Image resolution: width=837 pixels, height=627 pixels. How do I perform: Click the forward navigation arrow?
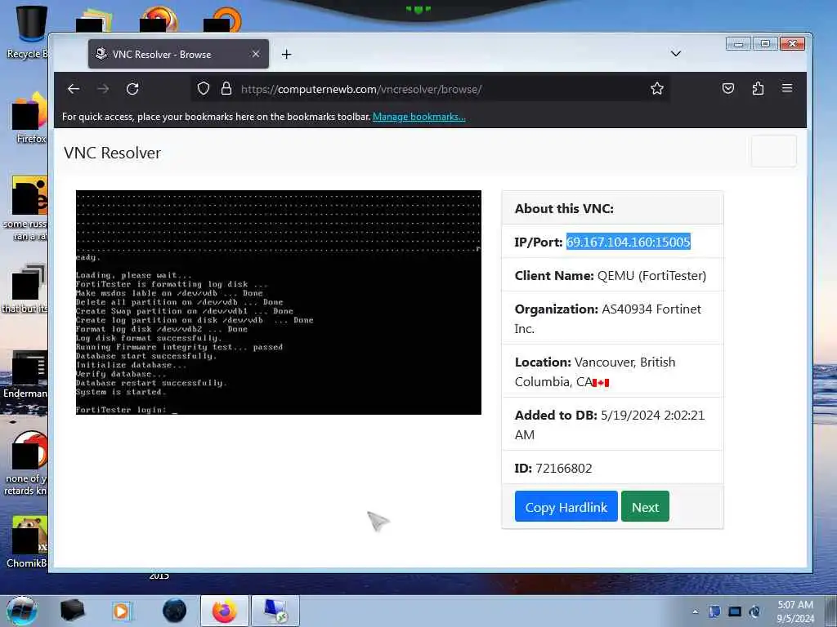click(103, 89)
